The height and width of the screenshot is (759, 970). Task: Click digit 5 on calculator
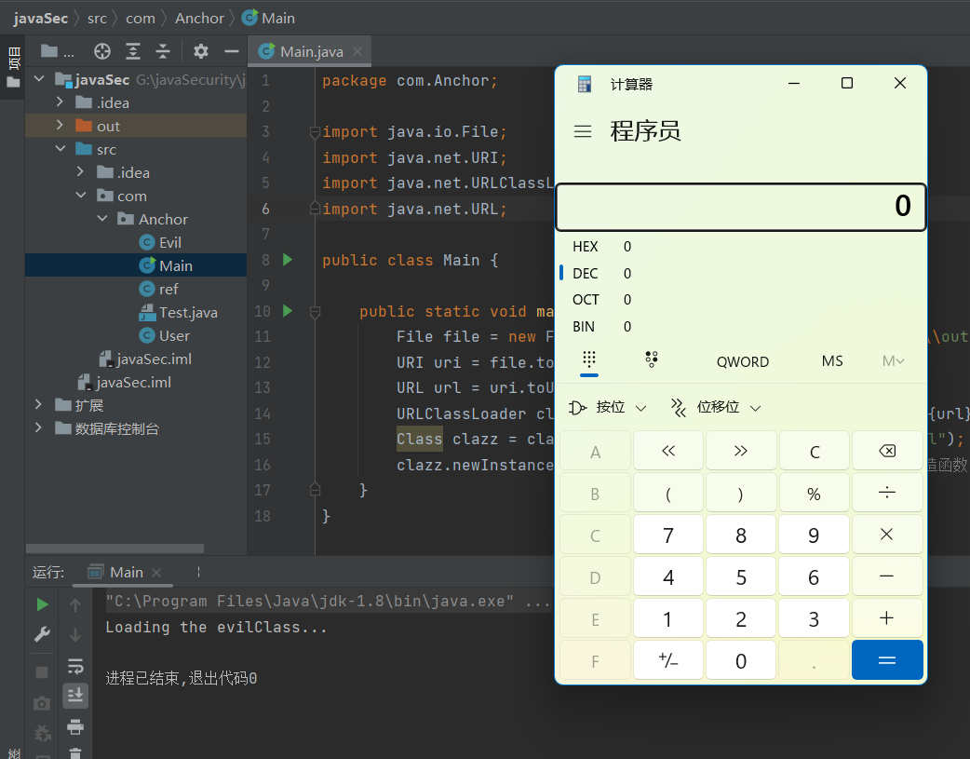tap(740, 577)
